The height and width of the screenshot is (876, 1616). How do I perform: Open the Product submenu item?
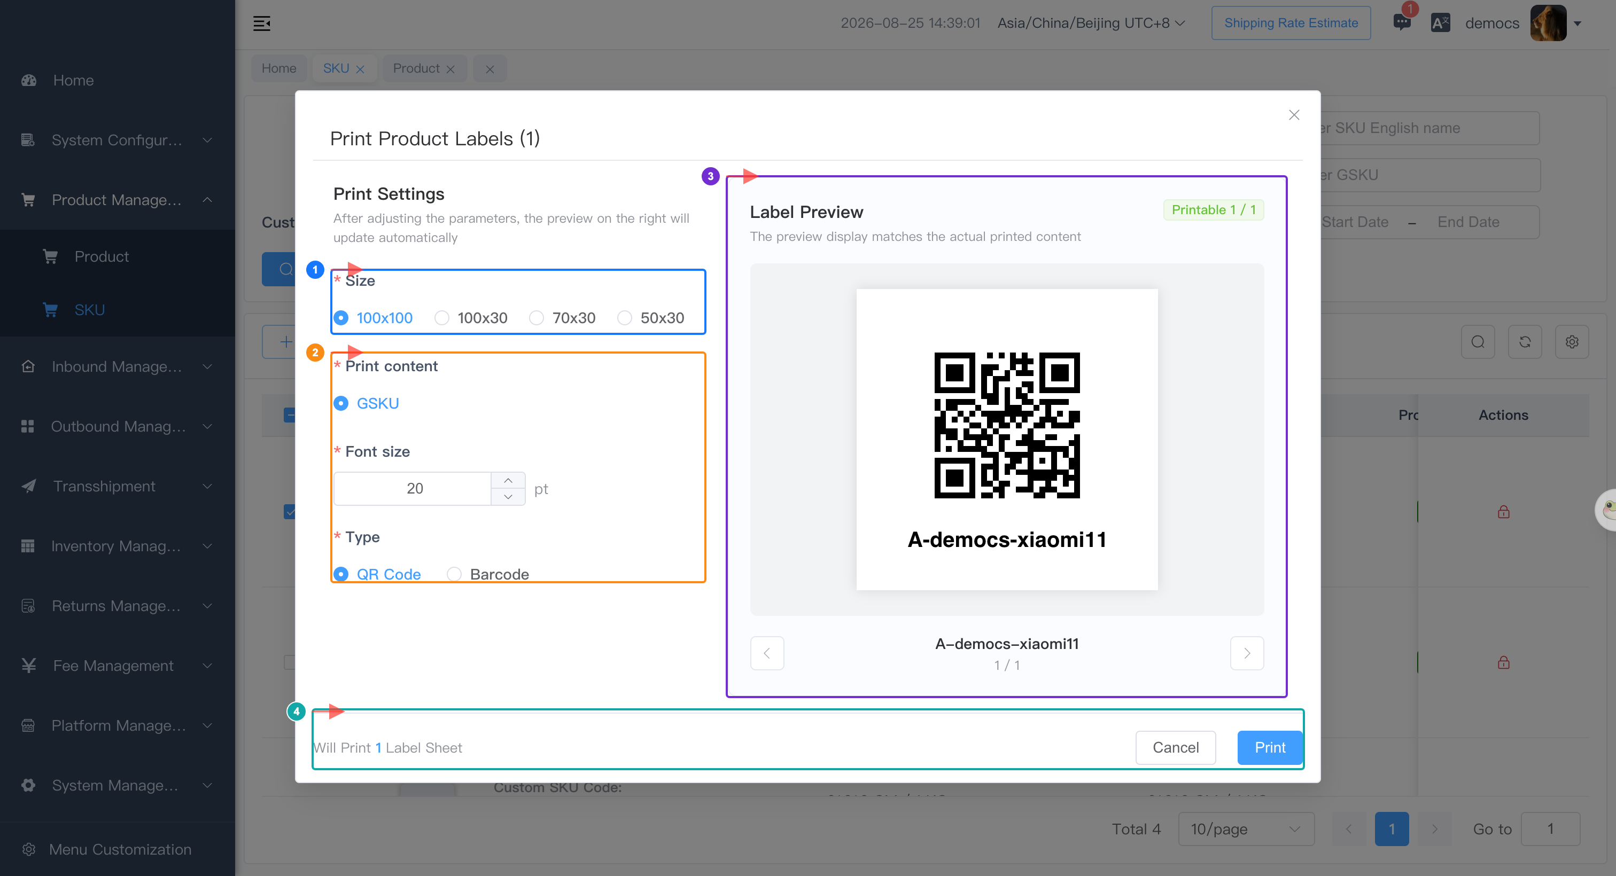tap(118, 256)
